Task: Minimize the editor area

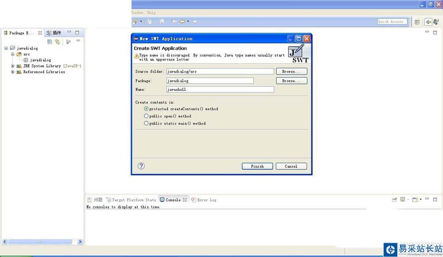Action: coord(427,31)
